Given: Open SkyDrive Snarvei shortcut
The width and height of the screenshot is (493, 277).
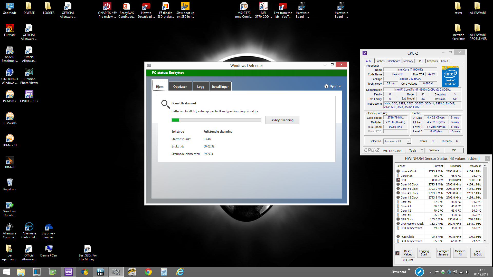Looking at the screenshot, I should (x=49, y=231).
